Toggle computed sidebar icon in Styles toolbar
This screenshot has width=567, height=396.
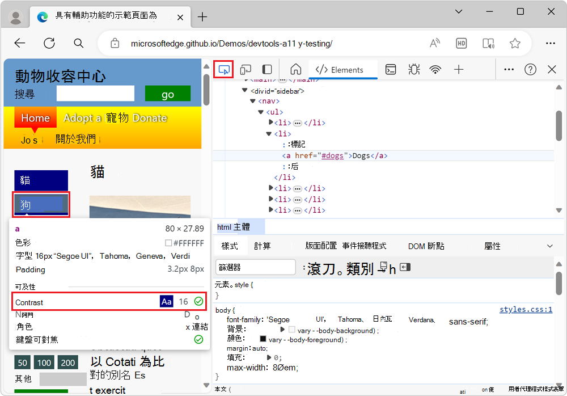pyautogui.click(x=405, y=268)
